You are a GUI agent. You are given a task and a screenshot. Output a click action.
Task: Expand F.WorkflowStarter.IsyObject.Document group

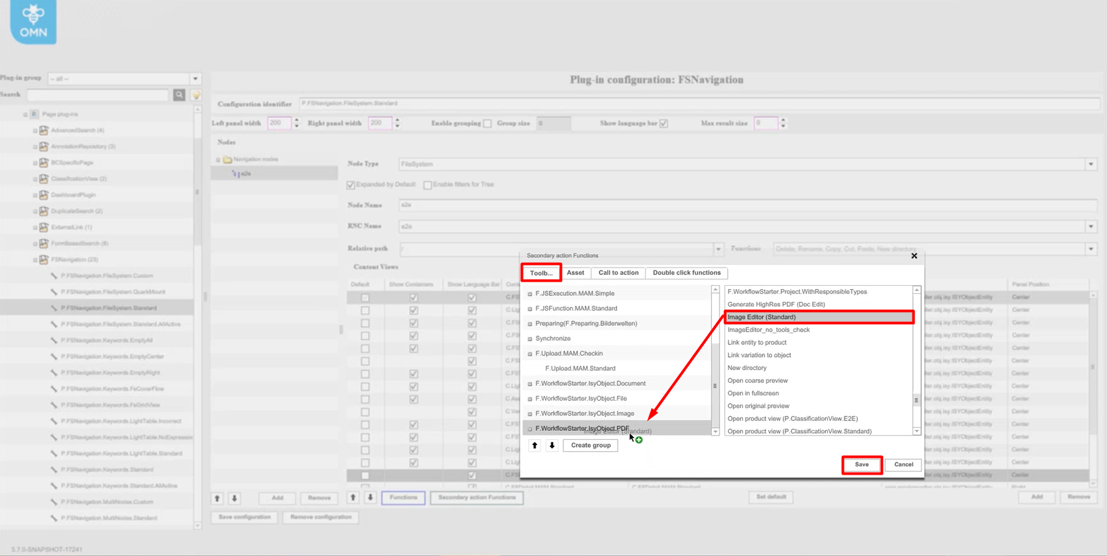click(x=530, y=384)
